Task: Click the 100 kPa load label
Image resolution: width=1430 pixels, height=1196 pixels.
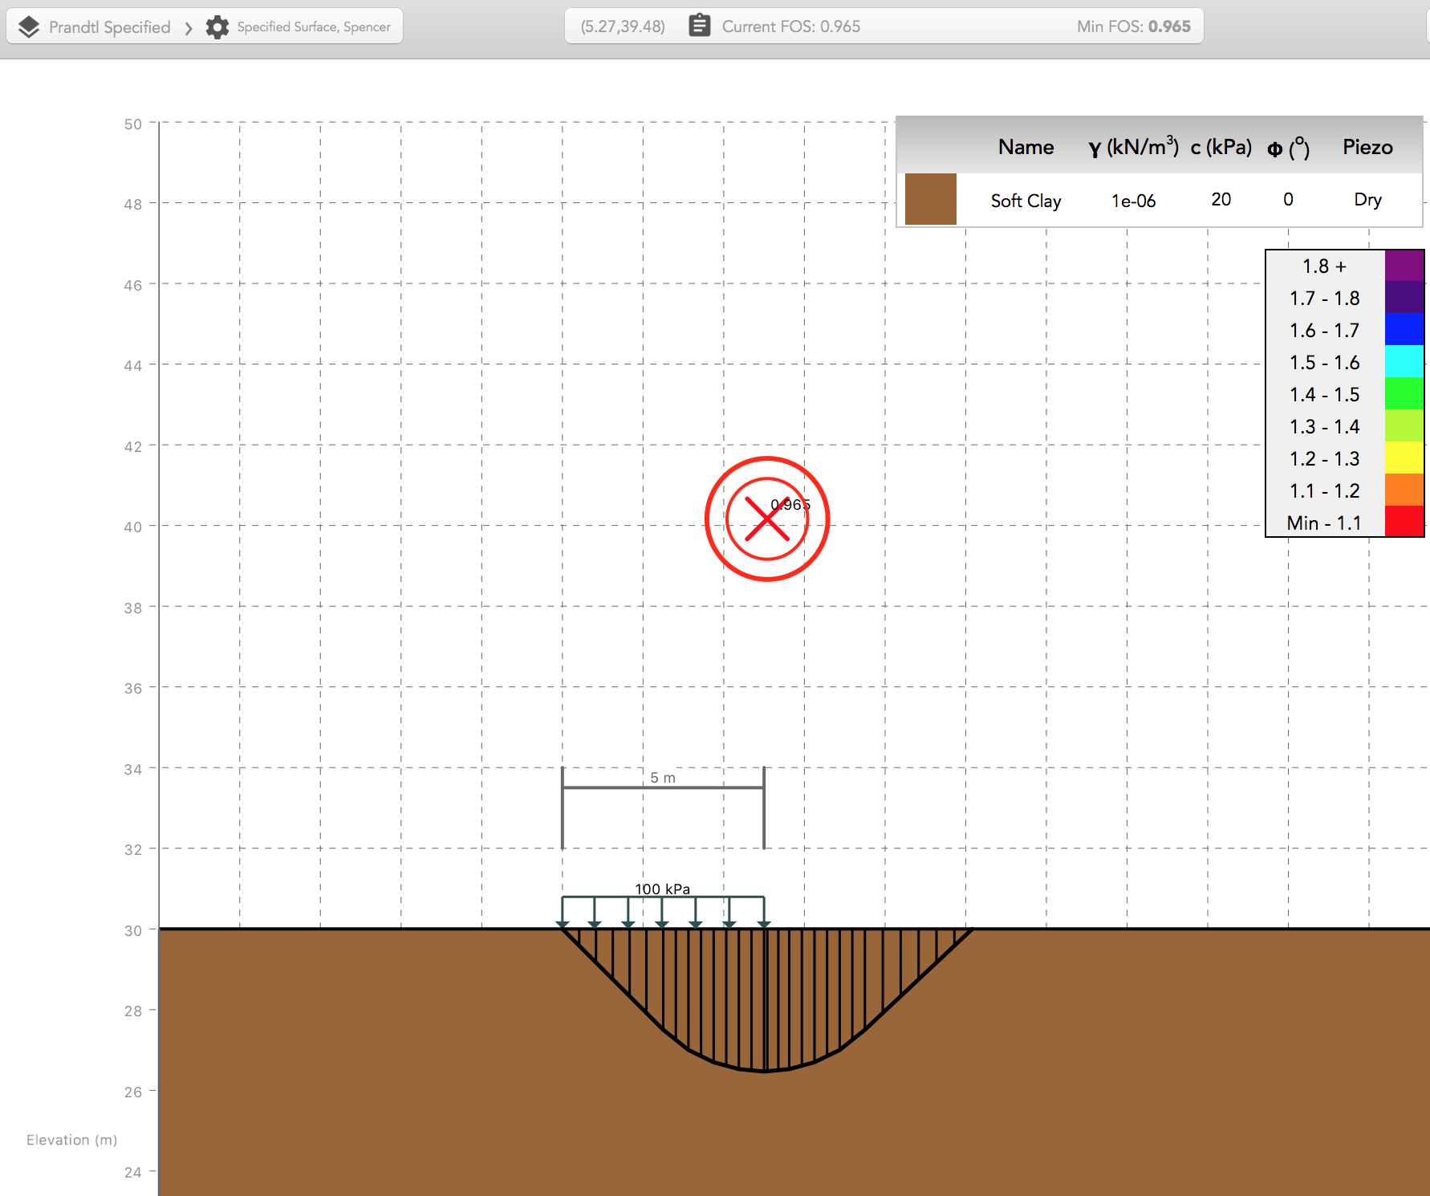Action: [662, 889]
